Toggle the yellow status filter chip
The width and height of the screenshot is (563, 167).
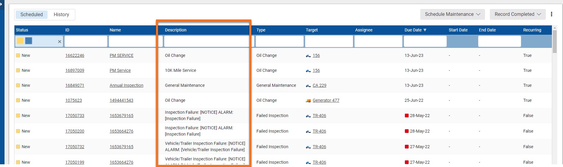(x=20, y=41)
